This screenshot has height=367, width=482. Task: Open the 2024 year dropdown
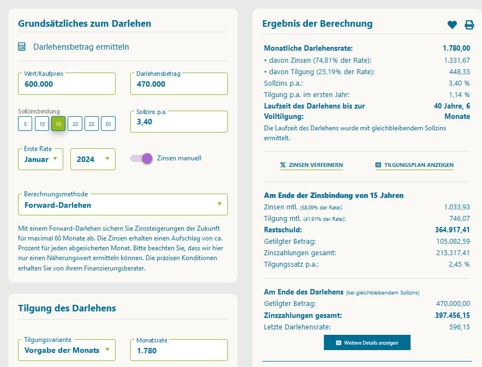click(x=93, y=159)
